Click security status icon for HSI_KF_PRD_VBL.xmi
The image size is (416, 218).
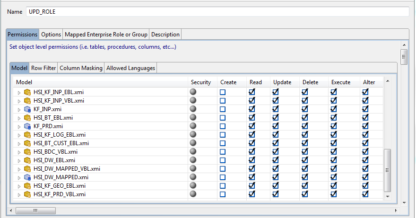pyautogui.click(x=193, y=194)
